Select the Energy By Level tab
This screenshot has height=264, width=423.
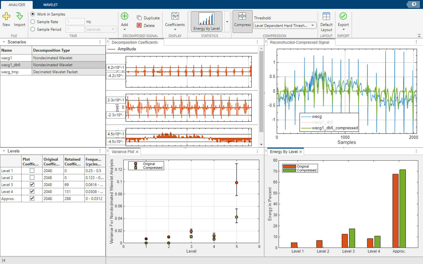pos(284,151)
